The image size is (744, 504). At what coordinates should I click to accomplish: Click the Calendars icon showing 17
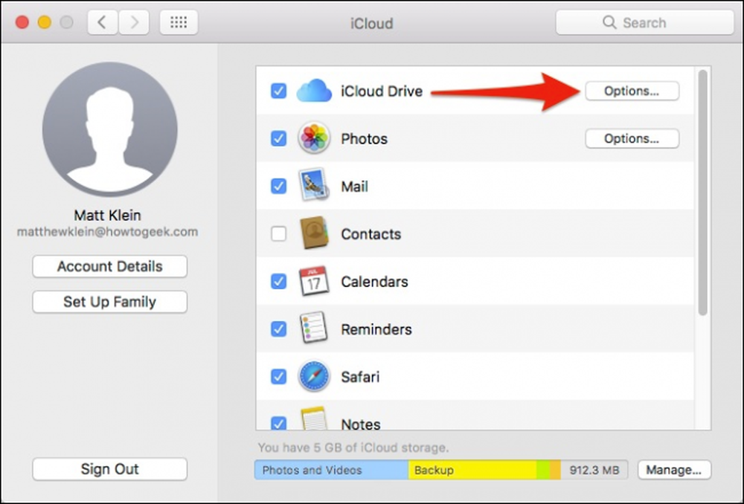point(314,281)
